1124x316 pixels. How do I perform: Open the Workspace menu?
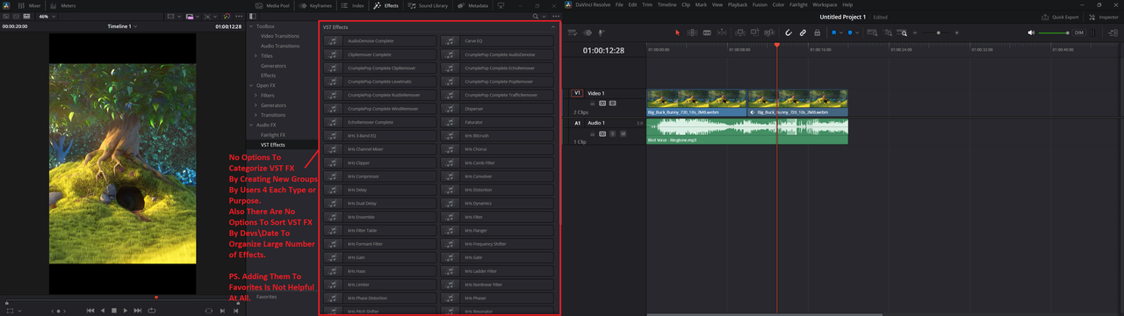click(825, 5)
